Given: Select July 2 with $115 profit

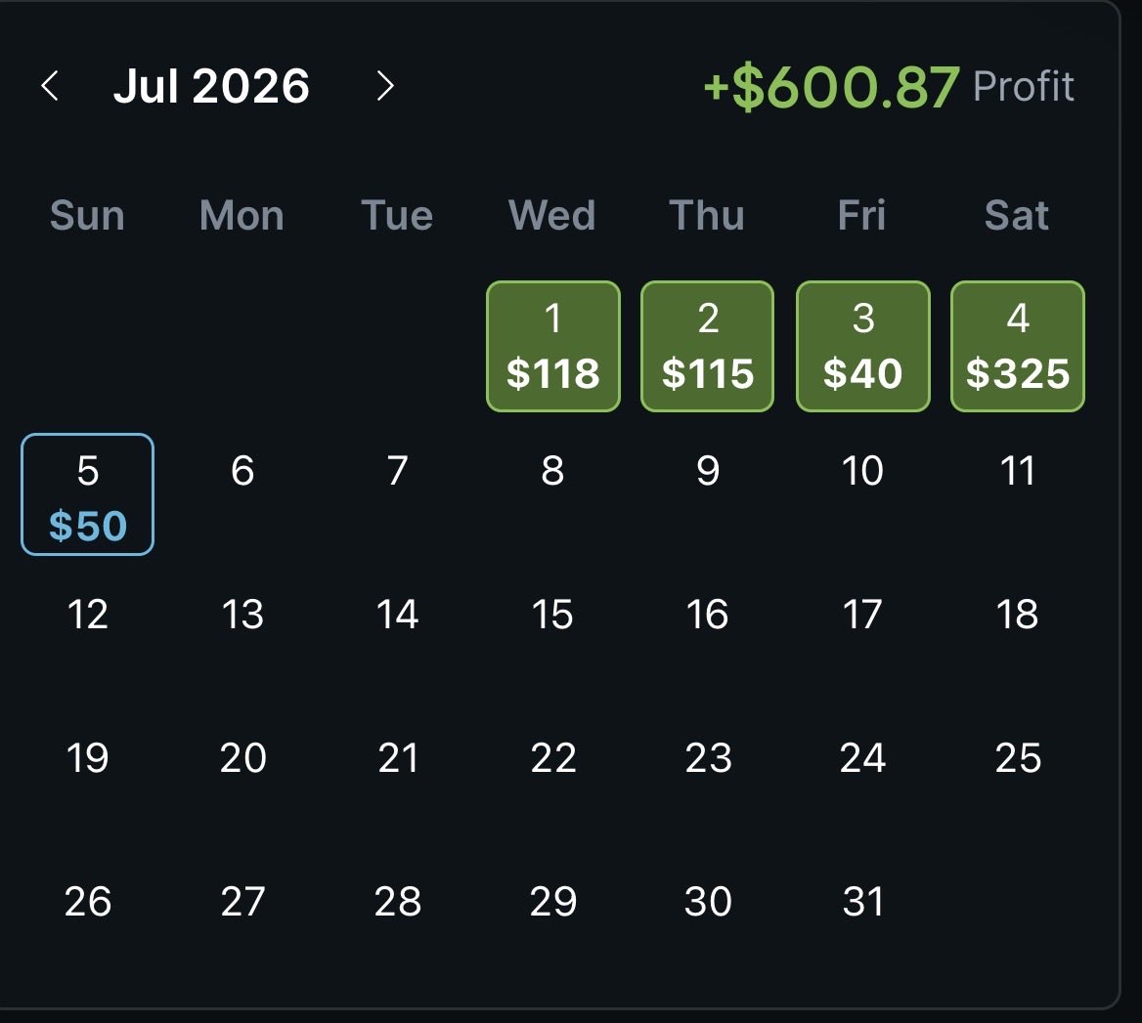Looking at the screenshot, I should pos(707,346).
